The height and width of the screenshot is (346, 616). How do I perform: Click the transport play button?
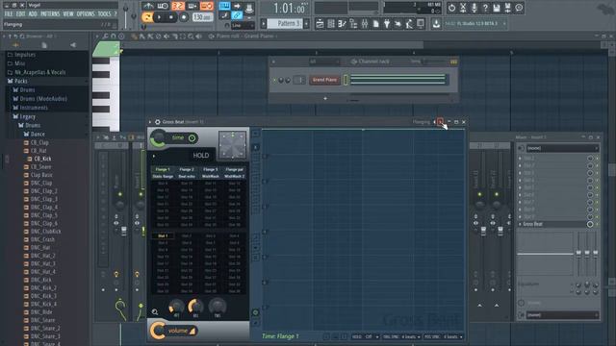click(159, 17)
